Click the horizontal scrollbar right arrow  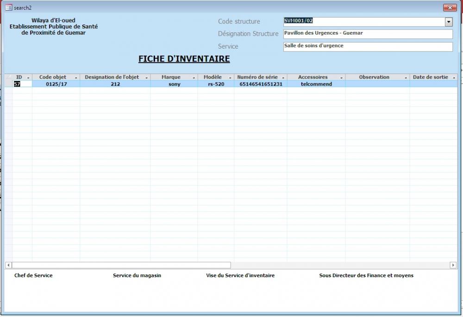(453, 265)
